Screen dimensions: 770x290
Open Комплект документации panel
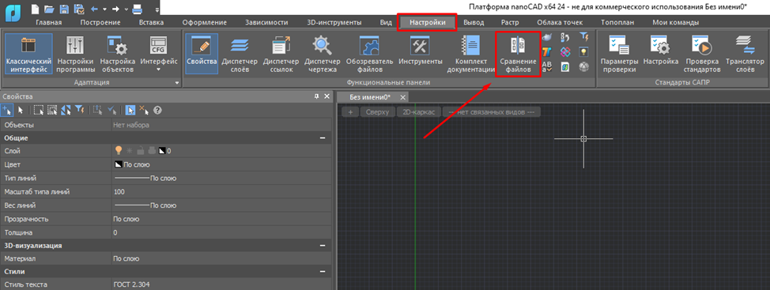(x=471, y=54)
